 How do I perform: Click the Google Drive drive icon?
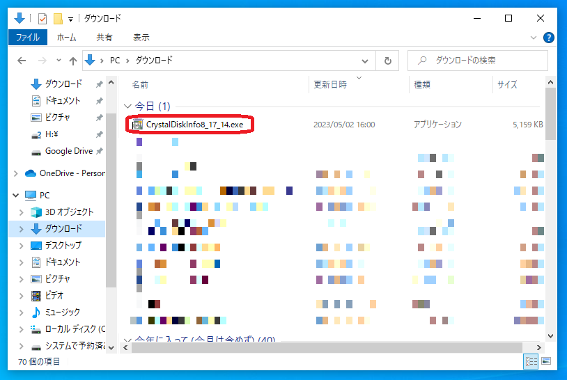[x=36, y=152]
